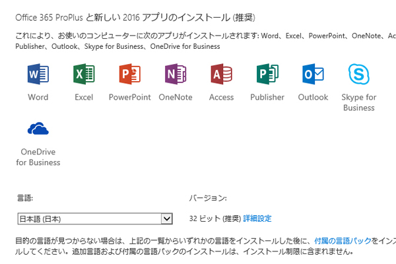396x264 pixels.
Task: Click the 32 ビット (推奨) version text
Action: point(214,218)
